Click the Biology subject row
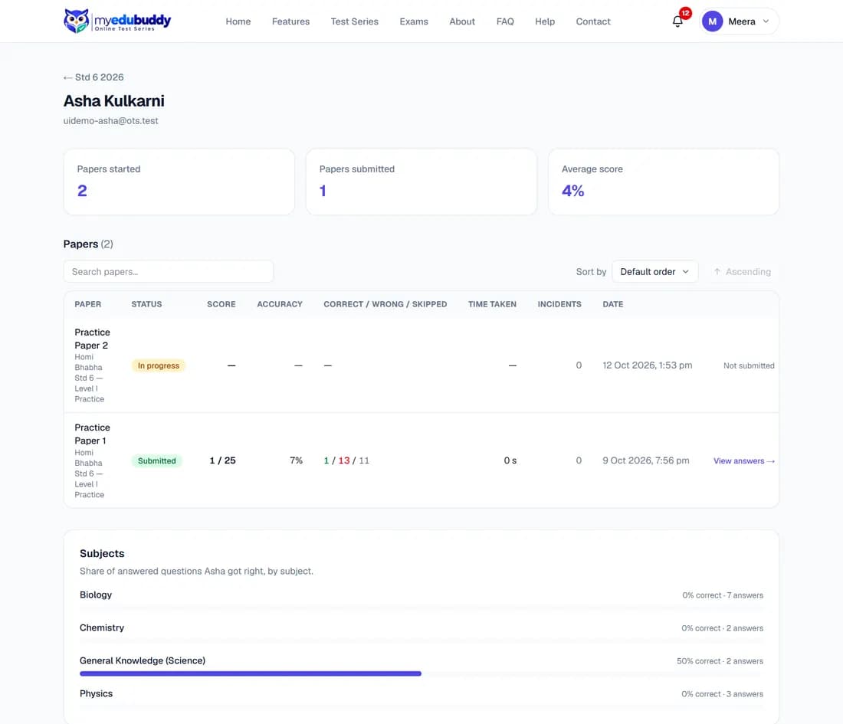843x724 pixels. click(421, 599)
